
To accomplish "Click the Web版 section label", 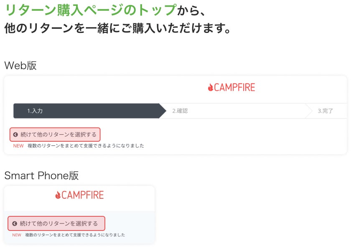I will [20, 65].
